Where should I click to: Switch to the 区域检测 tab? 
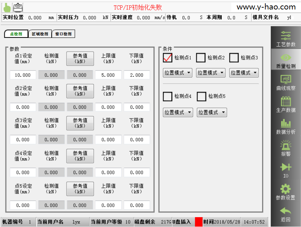(40, 34)
